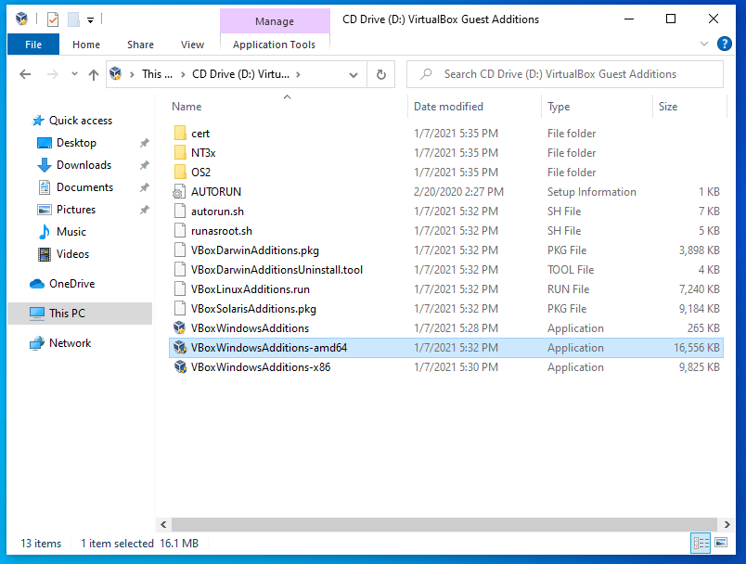Click the CD Drive (D:) breadcrumb segment
Image resolution: width=746 pixels, height=564 pixels.
240,74
